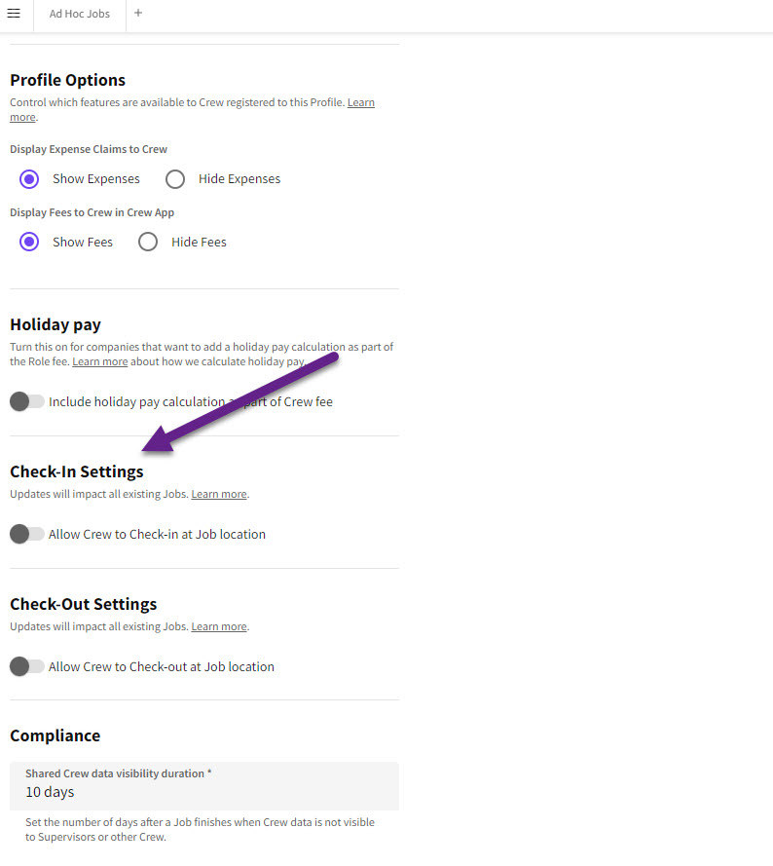Click the Profile Options heading
Image resolution: width=773 pixels, height=866 pixels.
pyautogui.click(x=68, y=80)
